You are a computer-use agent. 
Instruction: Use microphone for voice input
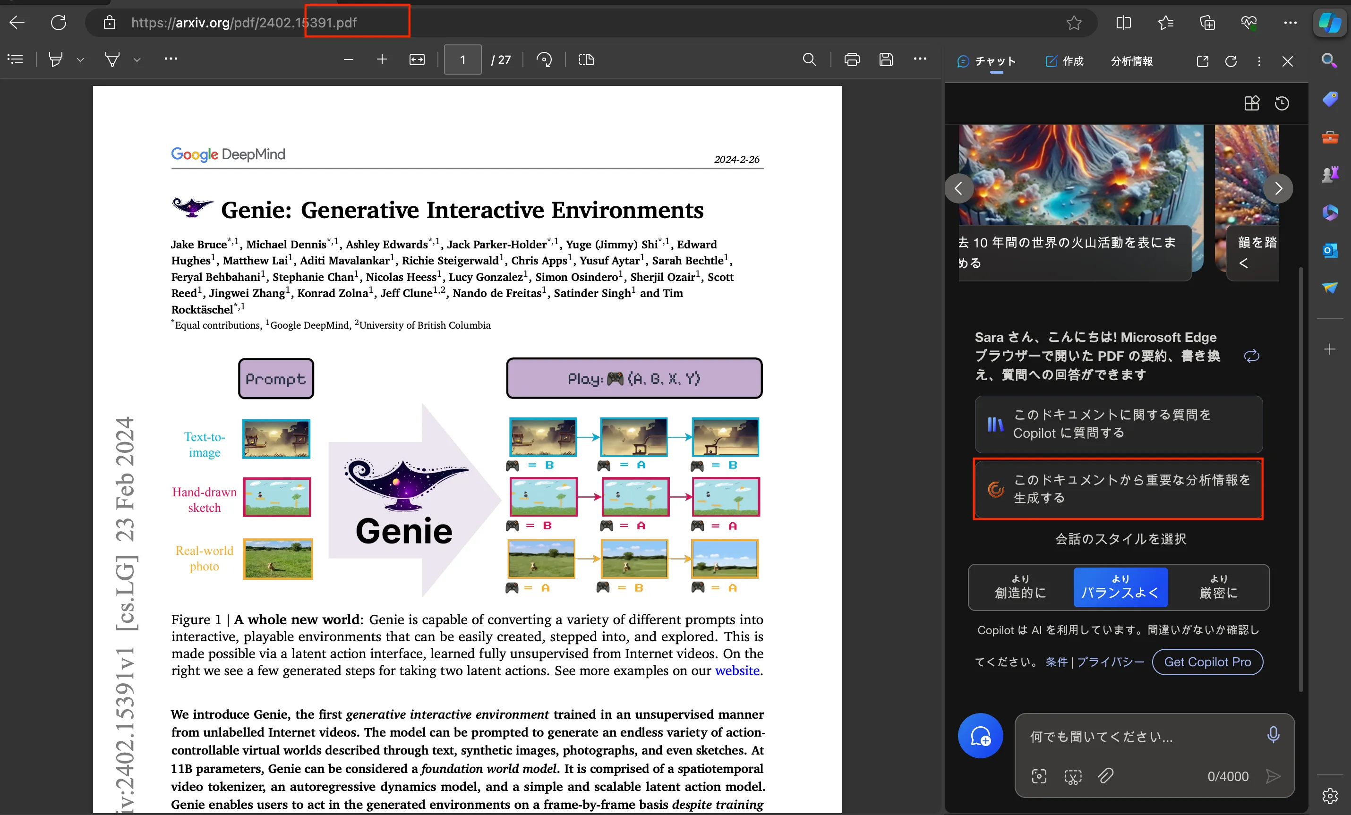(1273, 734)
